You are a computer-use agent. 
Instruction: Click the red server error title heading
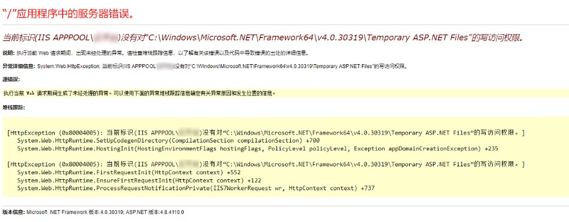click(69, 15)
